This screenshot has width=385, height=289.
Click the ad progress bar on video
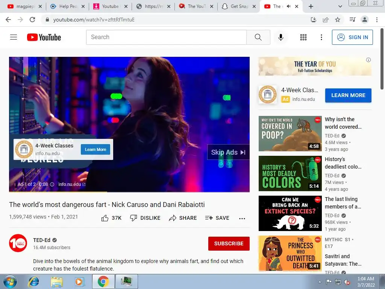(129, 192)
